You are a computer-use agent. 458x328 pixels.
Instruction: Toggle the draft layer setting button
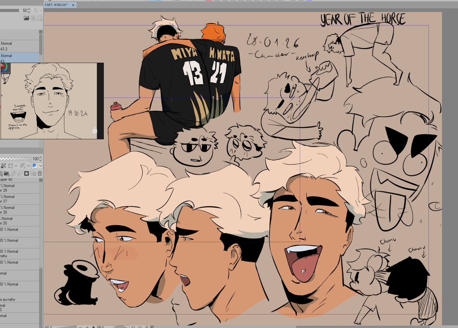(x=23, y=166)
